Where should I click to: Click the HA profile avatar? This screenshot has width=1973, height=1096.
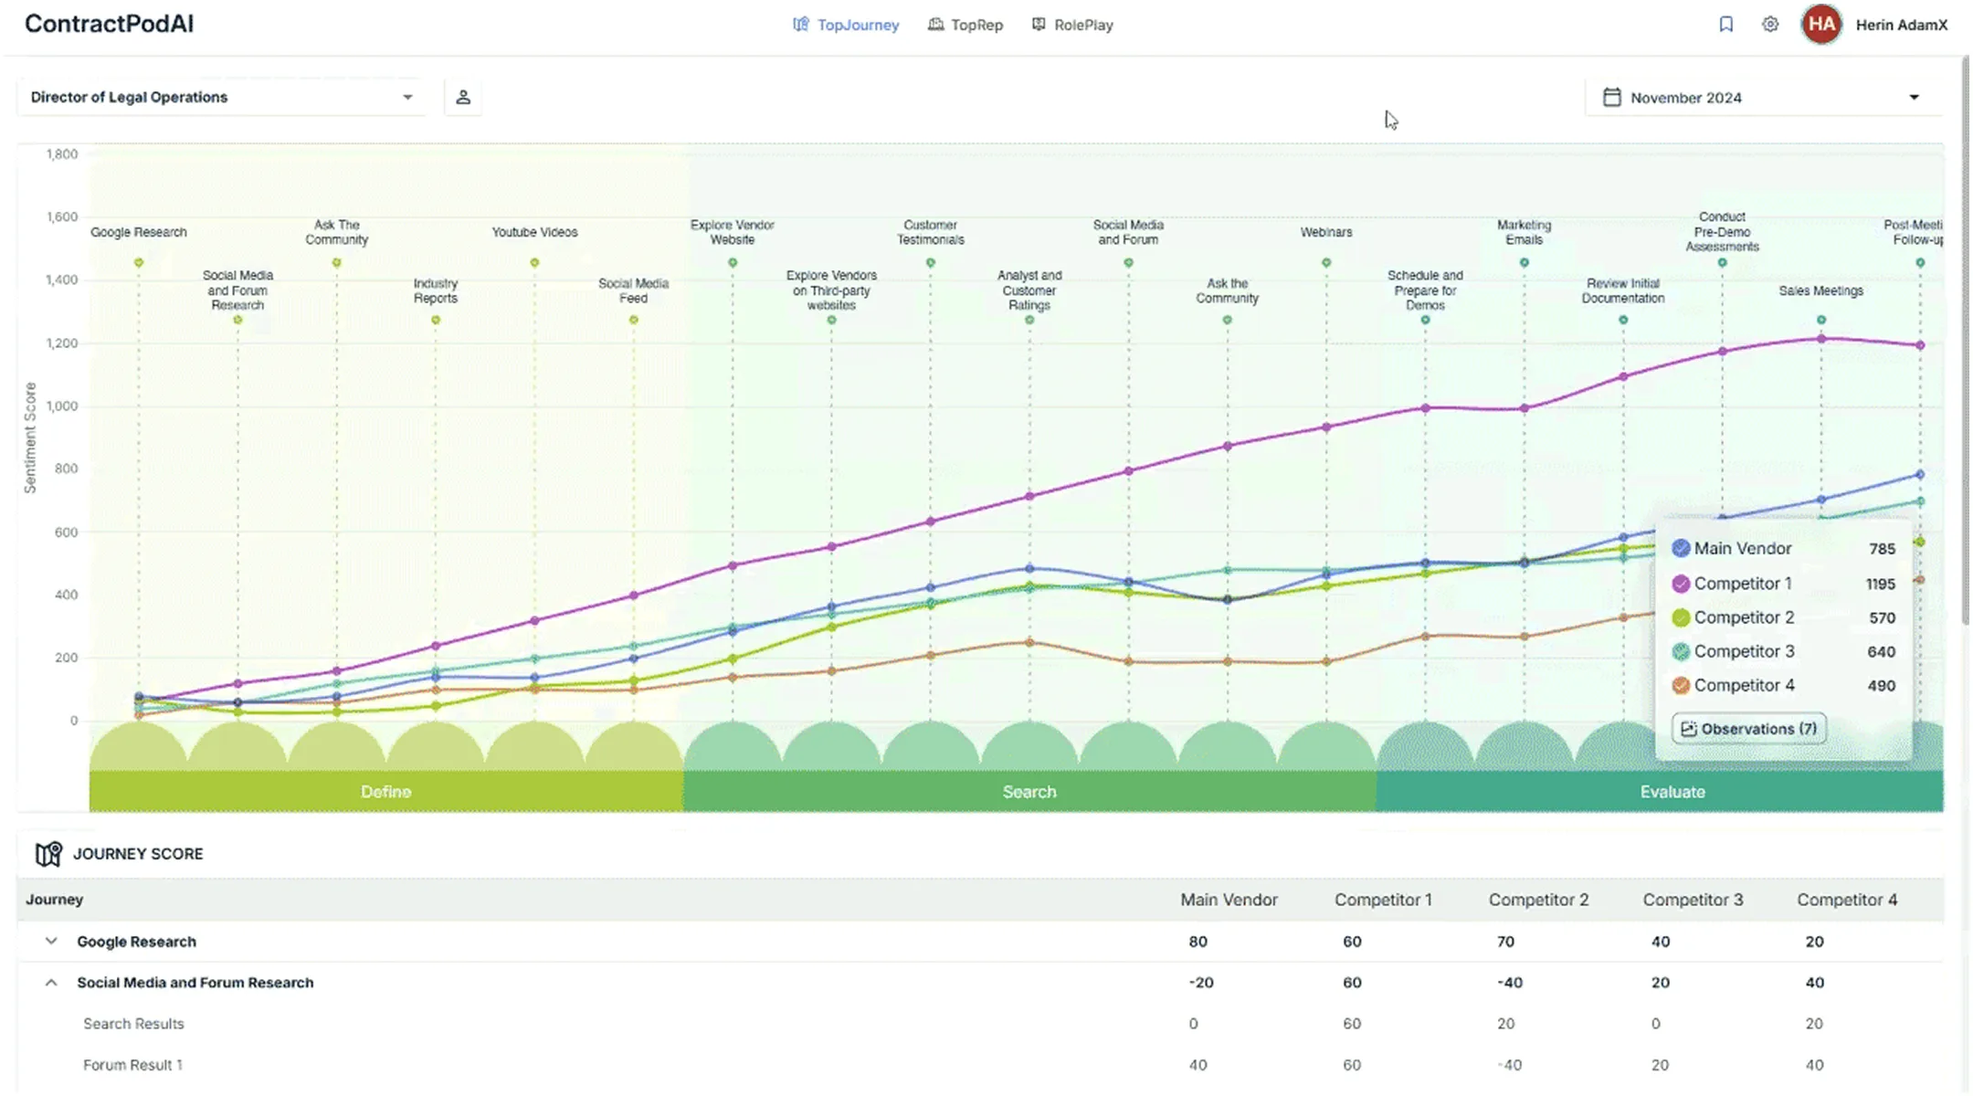pos(1821,25)
